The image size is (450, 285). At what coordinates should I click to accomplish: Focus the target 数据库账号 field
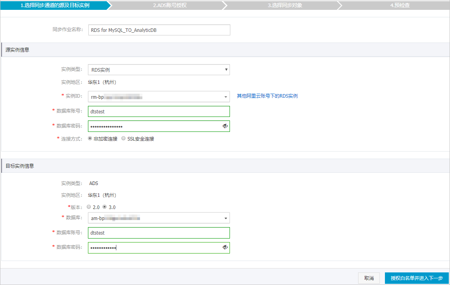(159, 233)
